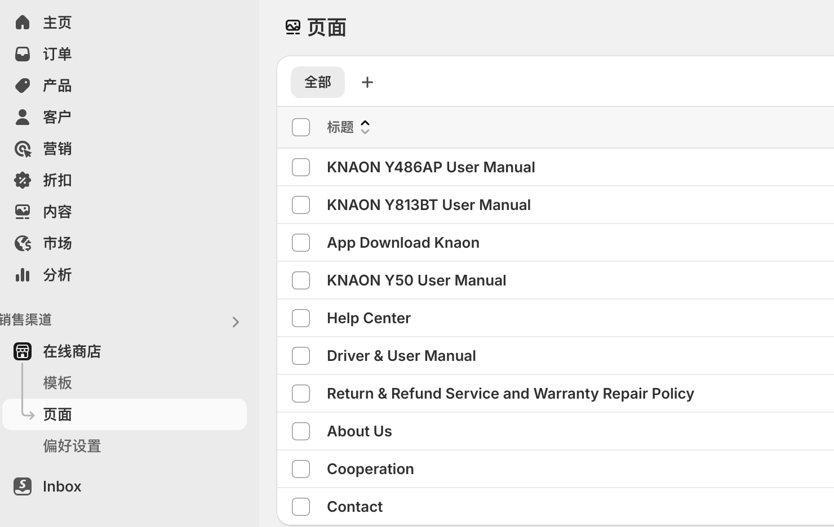Open Inbox in the sidebar
Viewport: 834px width, 527px height.
click(x=62, y=486)
